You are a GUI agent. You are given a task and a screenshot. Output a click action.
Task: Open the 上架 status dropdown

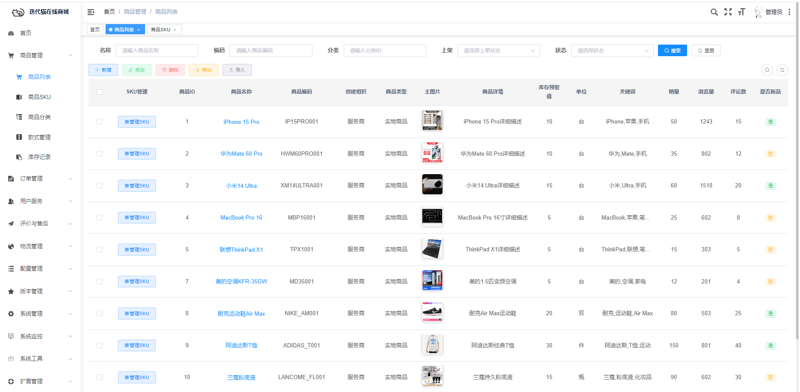[498, 50]
